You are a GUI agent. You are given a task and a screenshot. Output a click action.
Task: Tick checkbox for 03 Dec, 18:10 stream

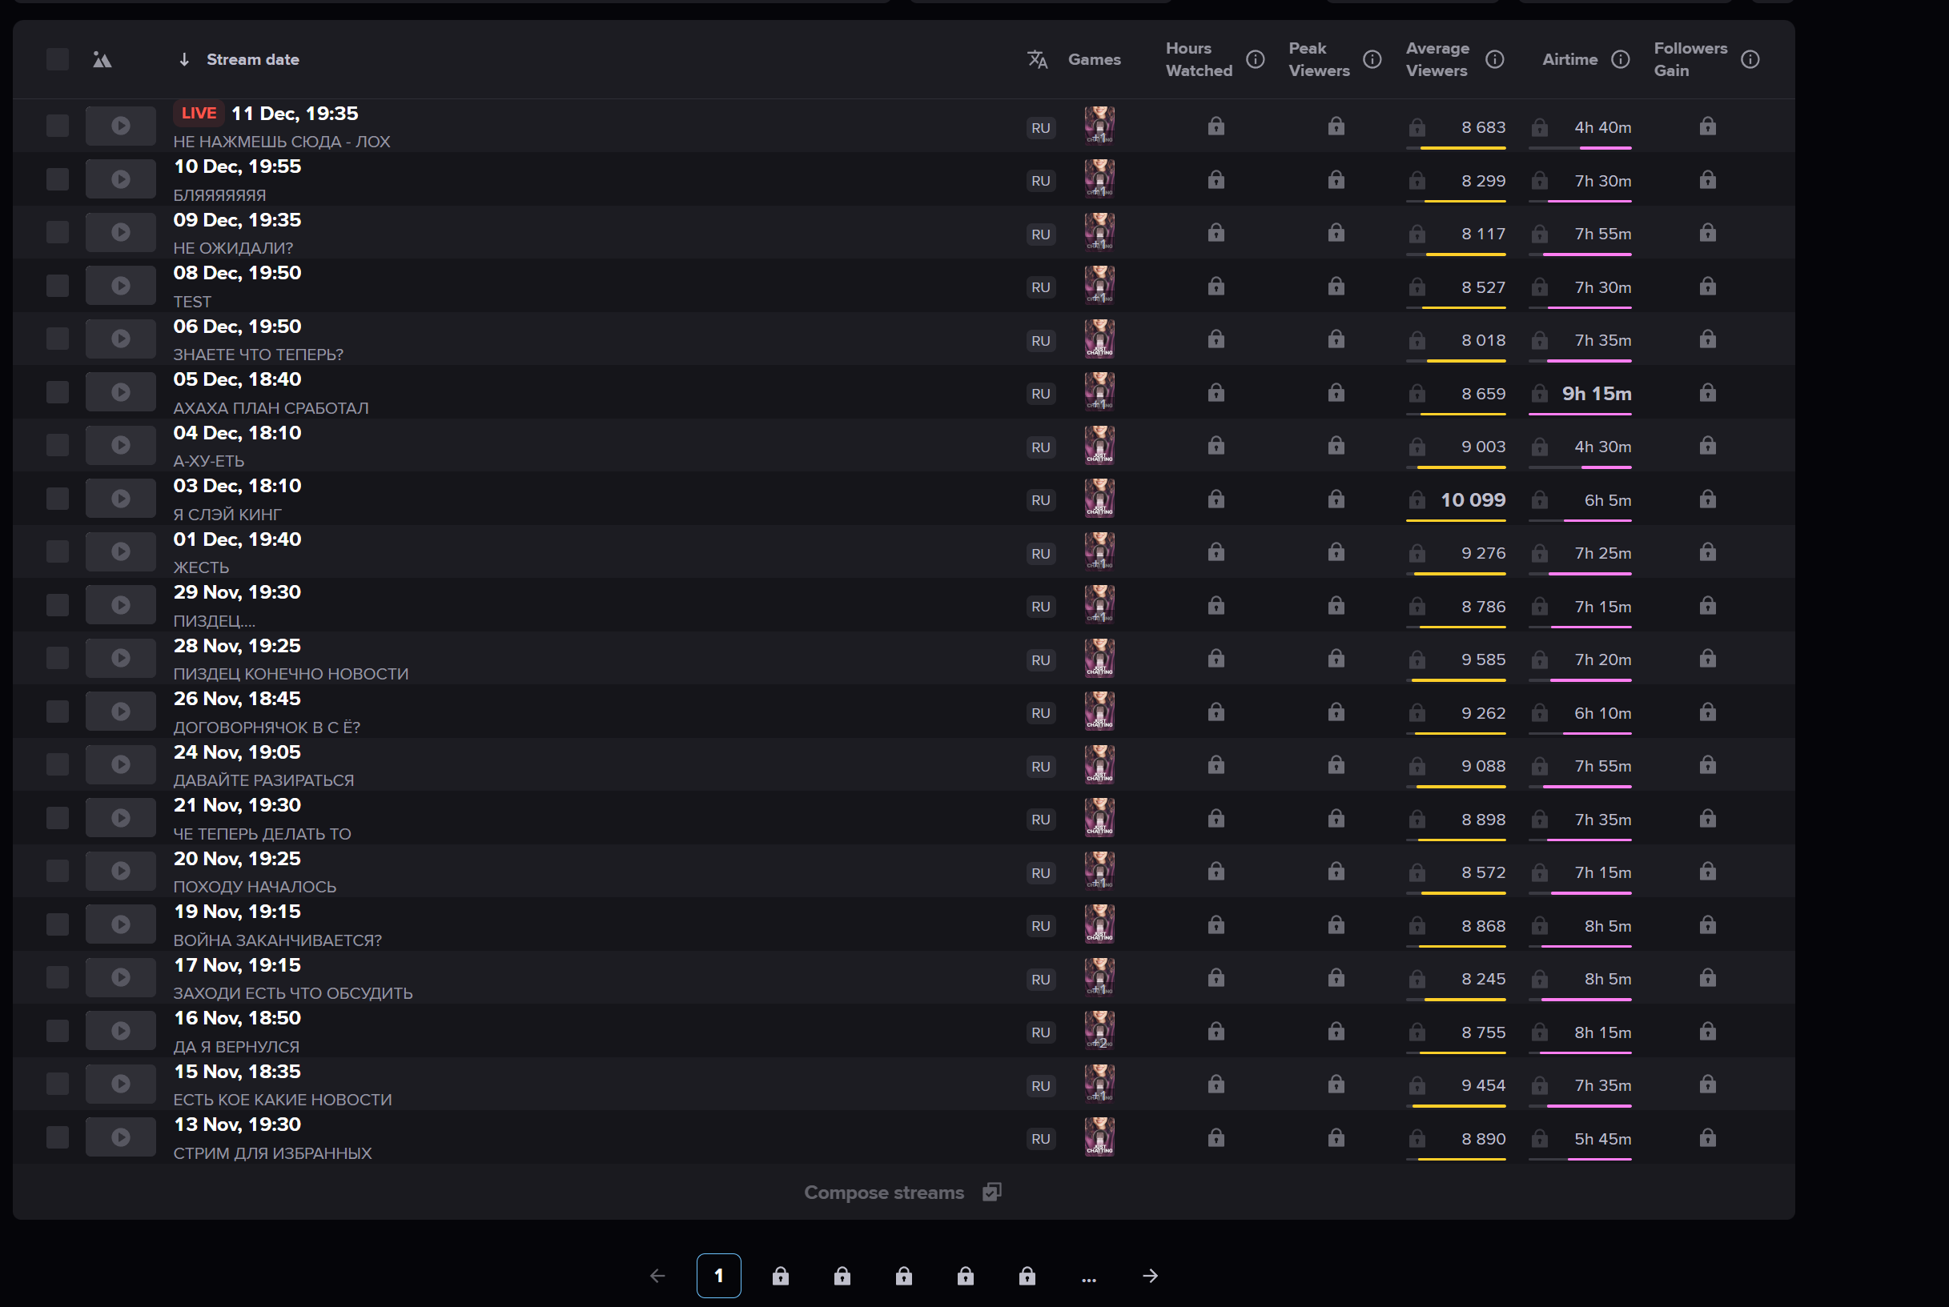pos(58,499)
